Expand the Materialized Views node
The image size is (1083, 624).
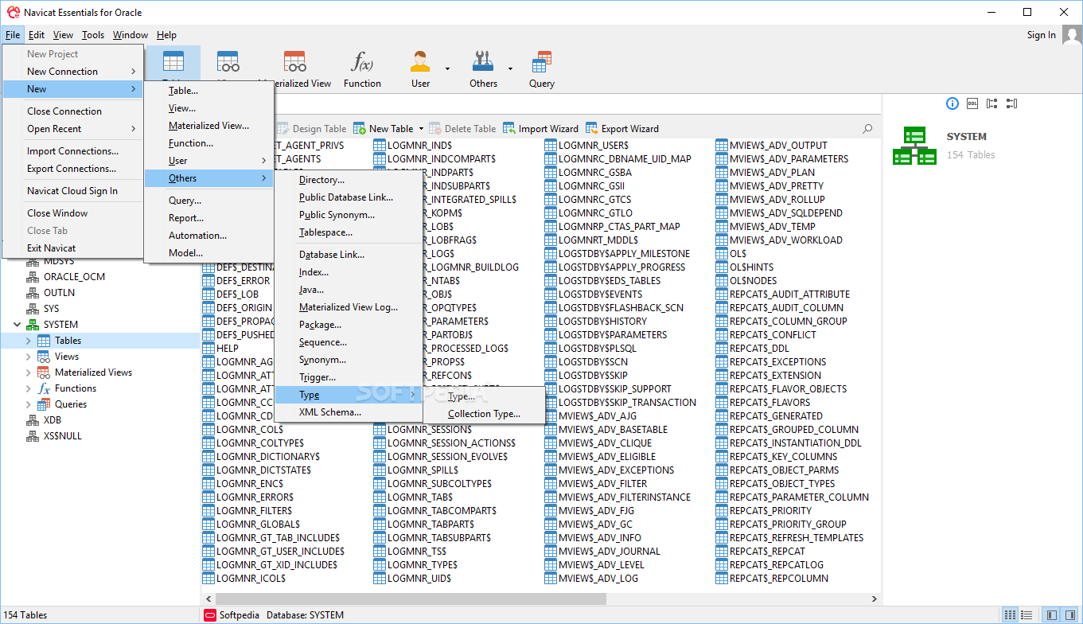28,372
